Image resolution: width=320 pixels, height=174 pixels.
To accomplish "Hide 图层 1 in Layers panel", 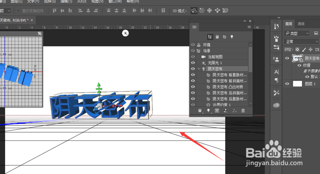I will click(x=287, y=84).
